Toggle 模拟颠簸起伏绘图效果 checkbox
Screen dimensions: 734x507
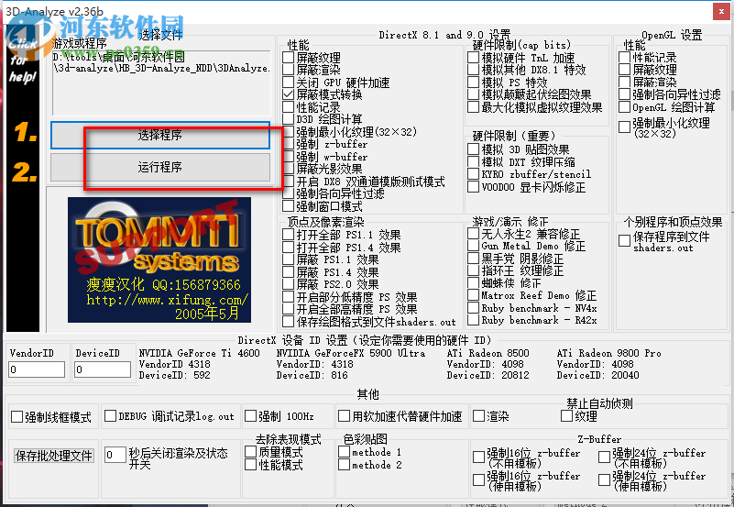pyautogui.click(x=473, y=94)
